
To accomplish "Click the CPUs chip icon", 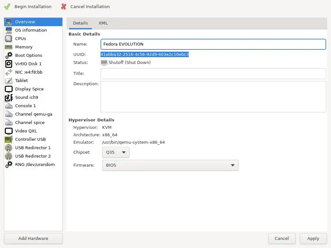I will (x=9, y=39).
